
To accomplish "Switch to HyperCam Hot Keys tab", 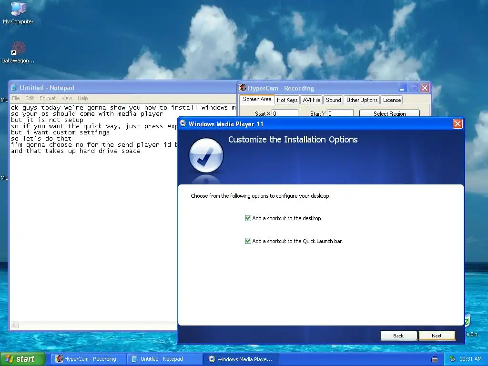I will click(x=287, y=100).
